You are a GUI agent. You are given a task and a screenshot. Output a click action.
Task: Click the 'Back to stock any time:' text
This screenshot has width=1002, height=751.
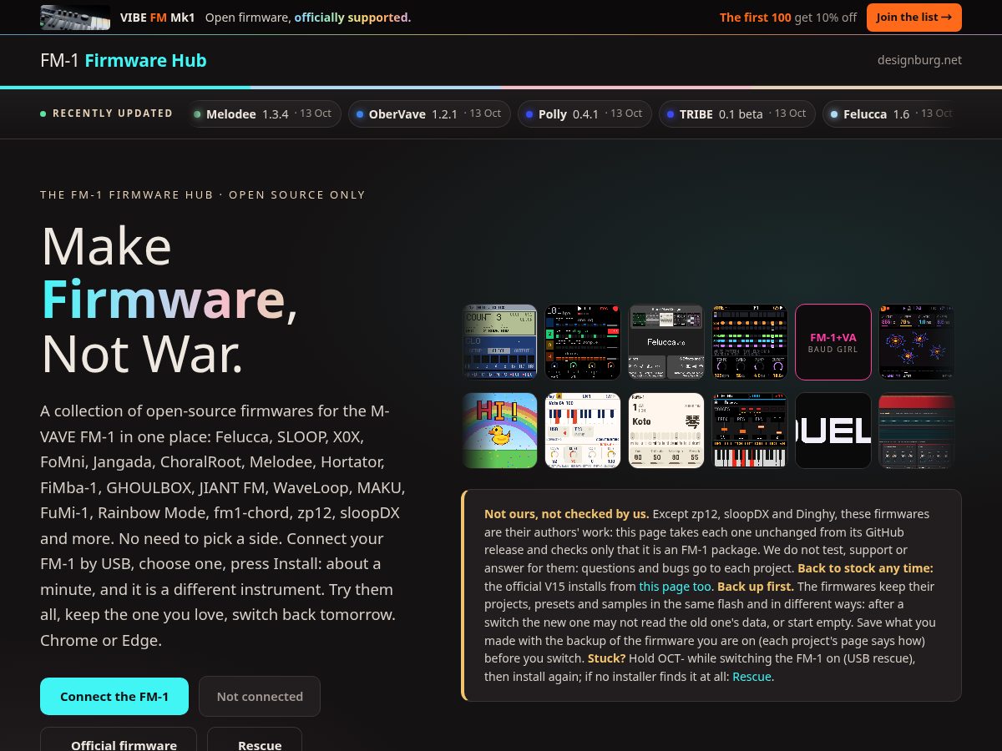point(865,568)
